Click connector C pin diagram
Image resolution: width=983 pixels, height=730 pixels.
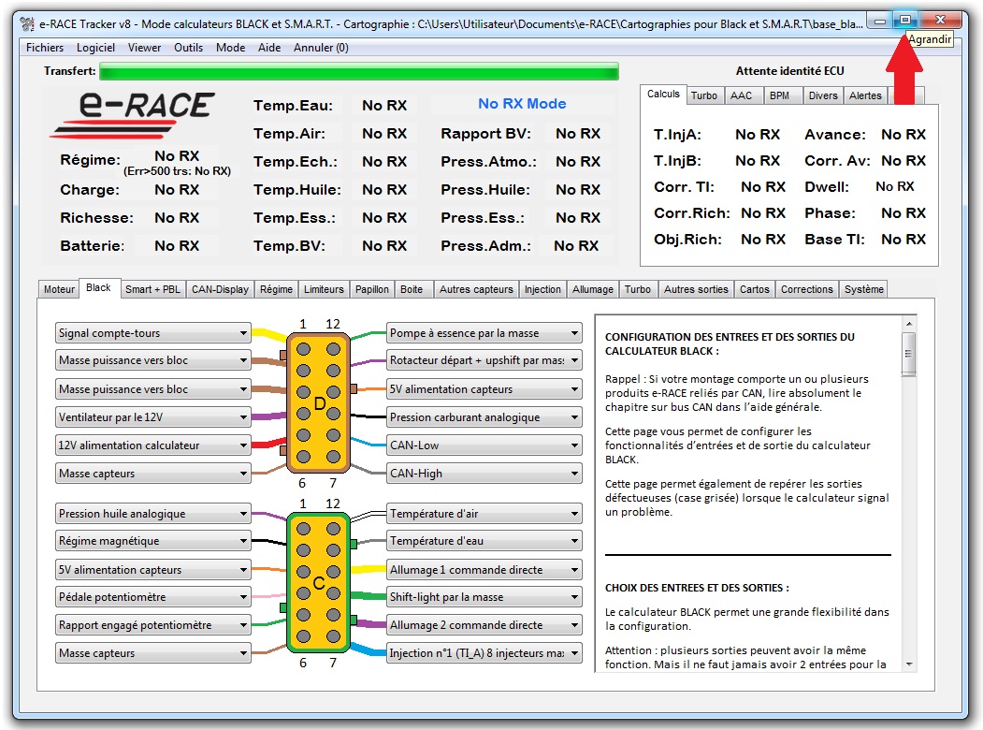tap(318, 582)
